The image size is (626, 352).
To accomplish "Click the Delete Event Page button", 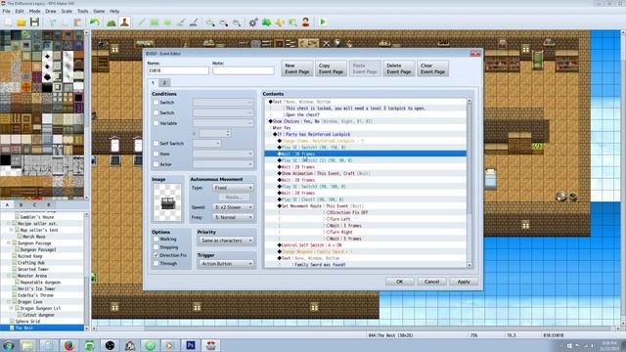I will click(x=399, y=68).
